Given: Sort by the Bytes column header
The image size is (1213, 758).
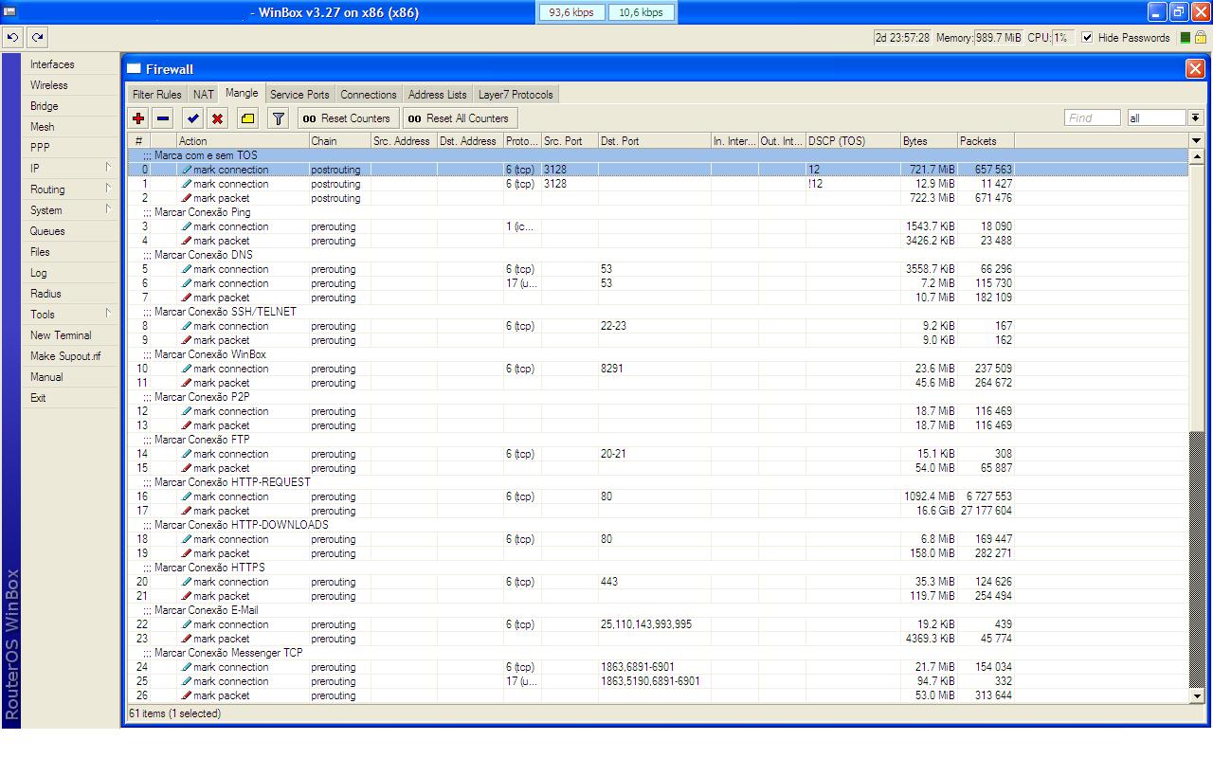Looking at the screenshot, I should 929,141.
